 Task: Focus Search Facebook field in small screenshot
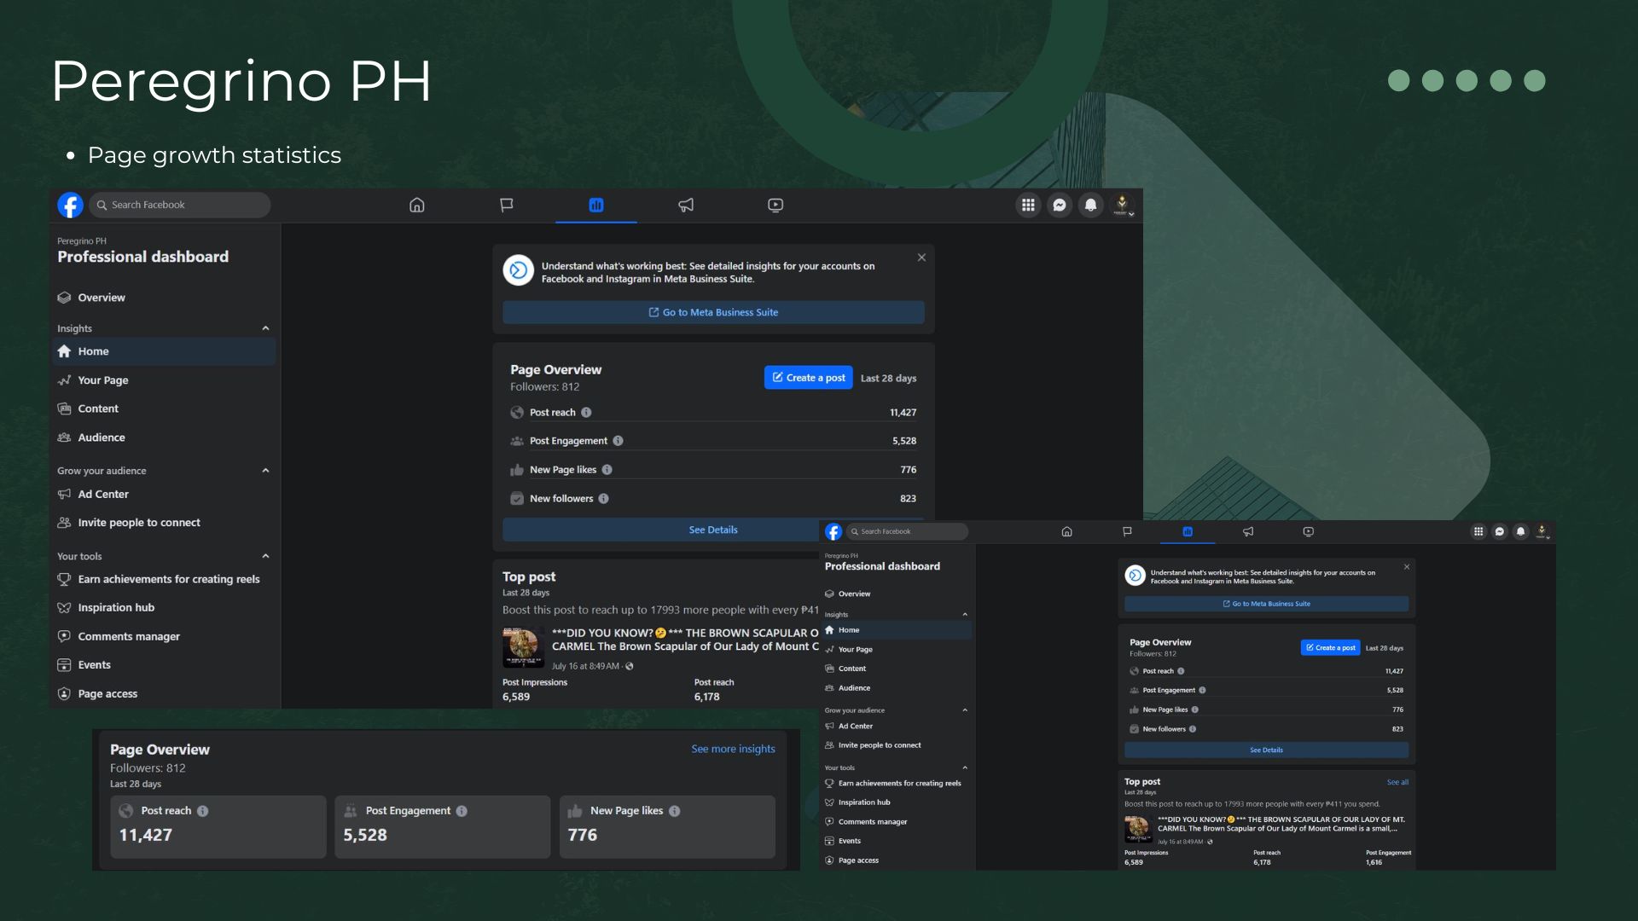click(x=907, y=531)
